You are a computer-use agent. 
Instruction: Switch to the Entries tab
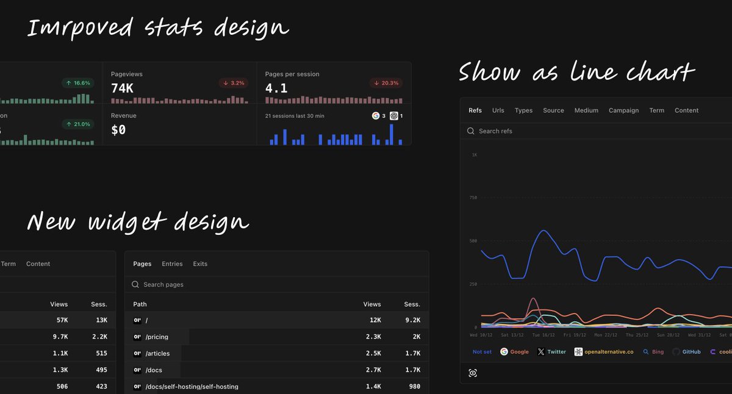point(172,264)
